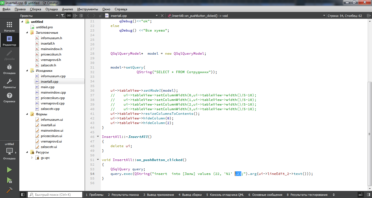Select main.cpp source file
372x198 pixels.
48,87
